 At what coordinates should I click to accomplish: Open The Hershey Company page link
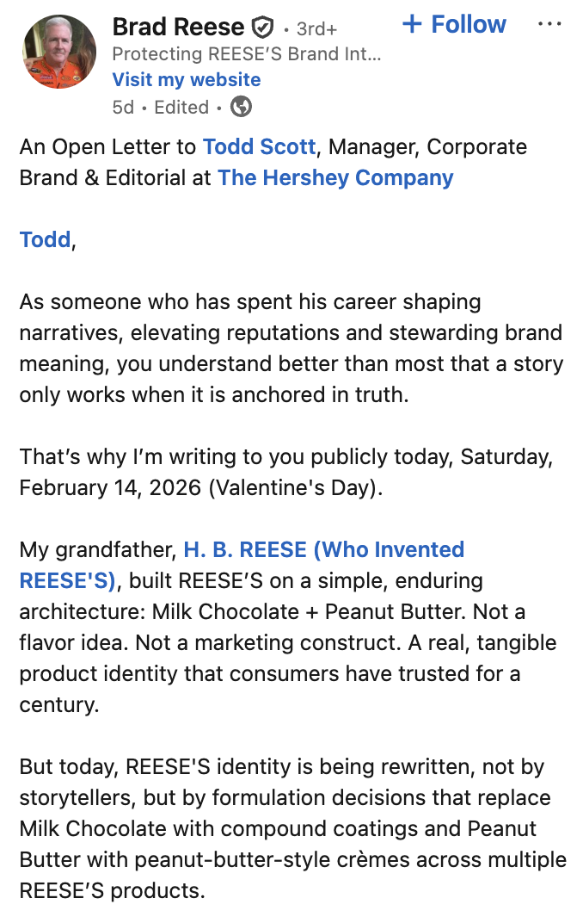click(x=335, y=177)
